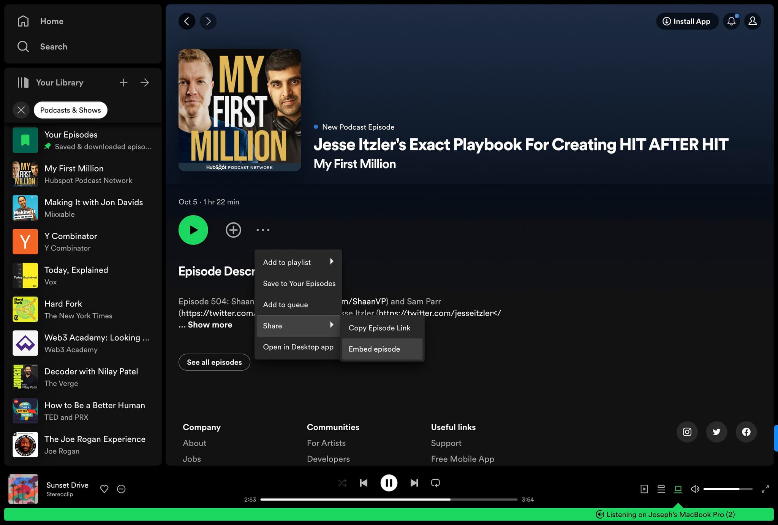This screenshot has height=525, width=778.
Task: Open the play Queue
Action: click(x=661, y=489)
